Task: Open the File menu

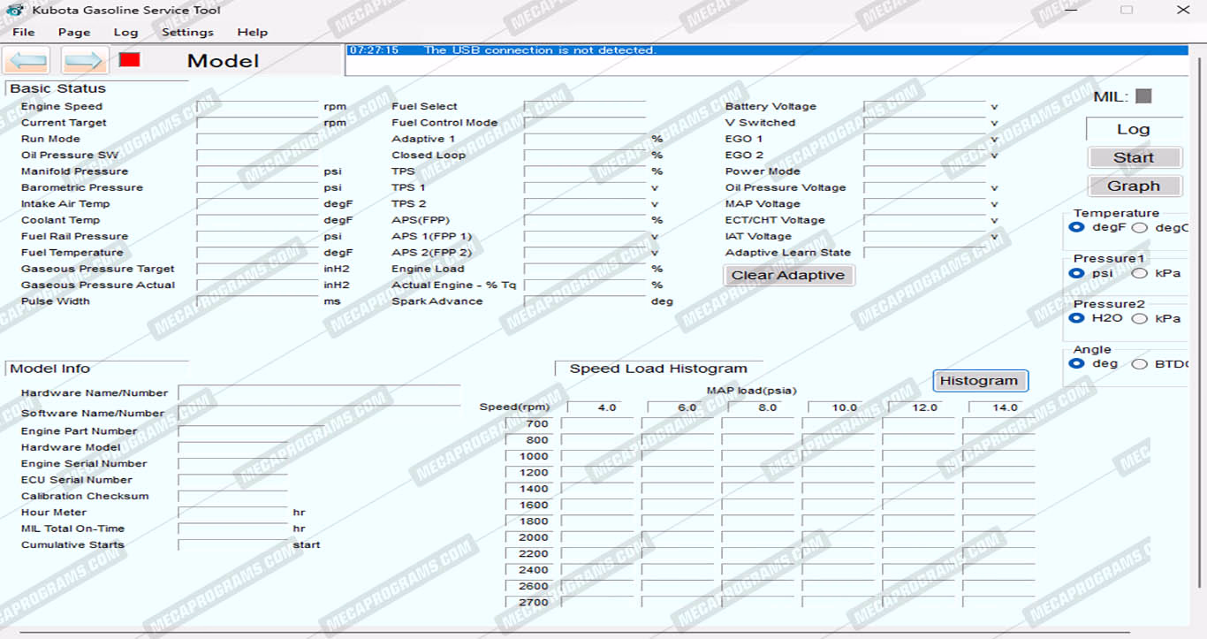Action: coord(24,32)
